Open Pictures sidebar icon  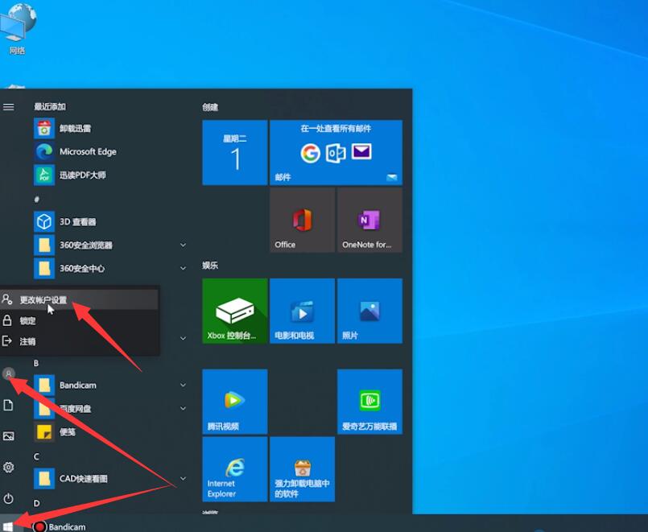coord(8,436)
